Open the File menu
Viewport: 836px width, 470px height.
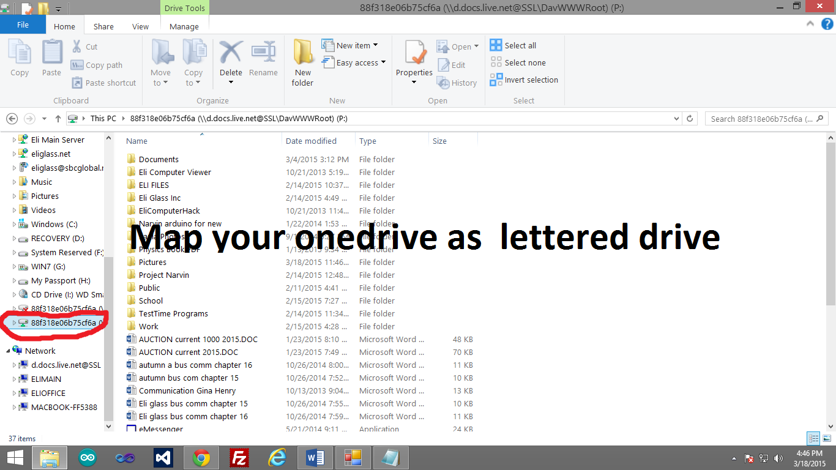(x=23, y=24)
